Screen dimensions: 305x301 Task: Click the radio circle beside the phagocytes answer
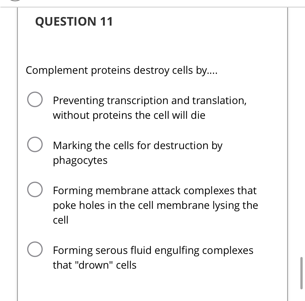coord(35,145)
